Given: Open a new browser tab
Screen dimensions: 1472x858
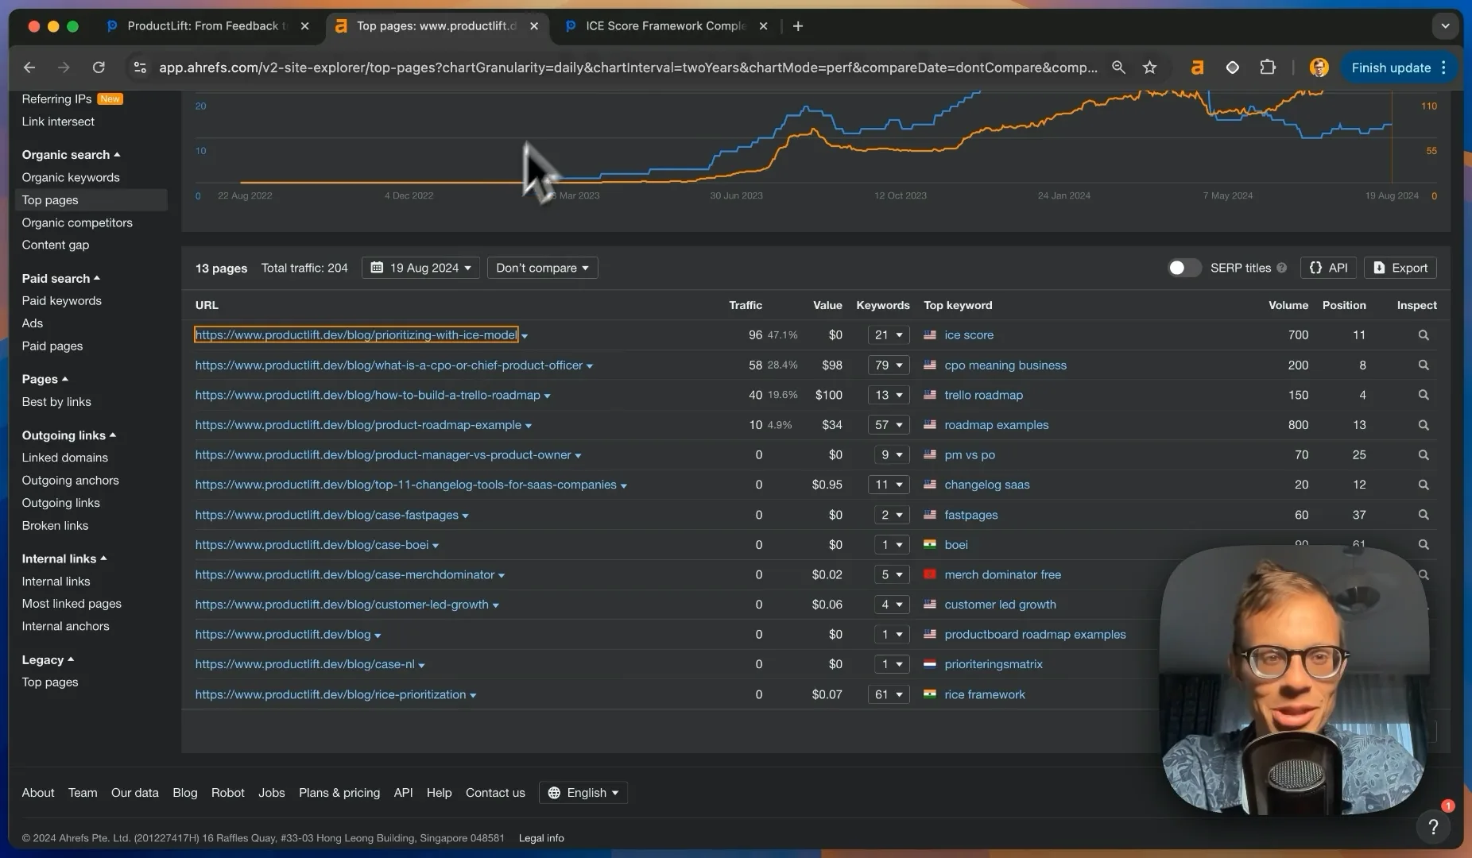Looking at the screenshot, I should point(798,26).
